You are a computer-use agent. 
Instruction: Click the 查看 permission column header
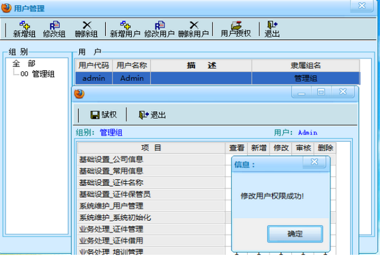pyautogui.click(x=236, y=148)
